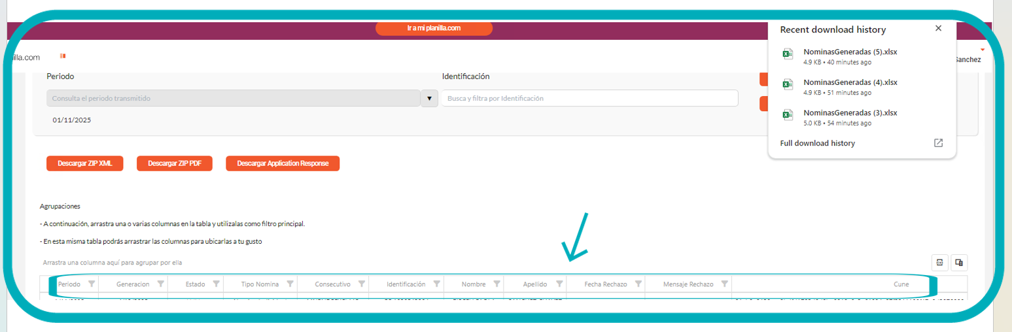The width and height of the screenshot is (1012, 332).
Task: Open filter for the Estado column
Action: point(216,284)
